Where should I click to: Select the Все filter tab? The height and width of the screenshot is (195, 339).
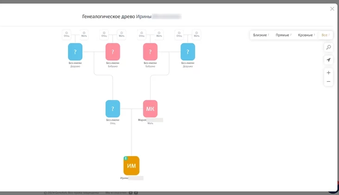tap(326, 35)
